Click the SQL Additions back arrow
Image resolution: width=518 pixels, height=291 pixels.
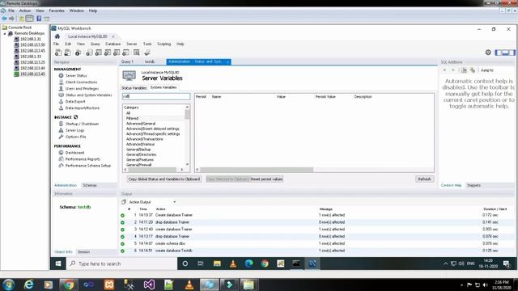[444, 70]
